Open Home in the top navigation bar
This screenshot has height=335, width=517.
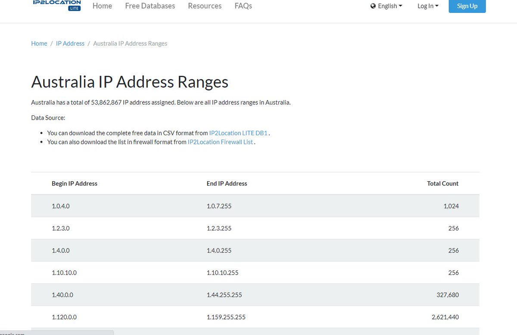(x=102, y=6)
